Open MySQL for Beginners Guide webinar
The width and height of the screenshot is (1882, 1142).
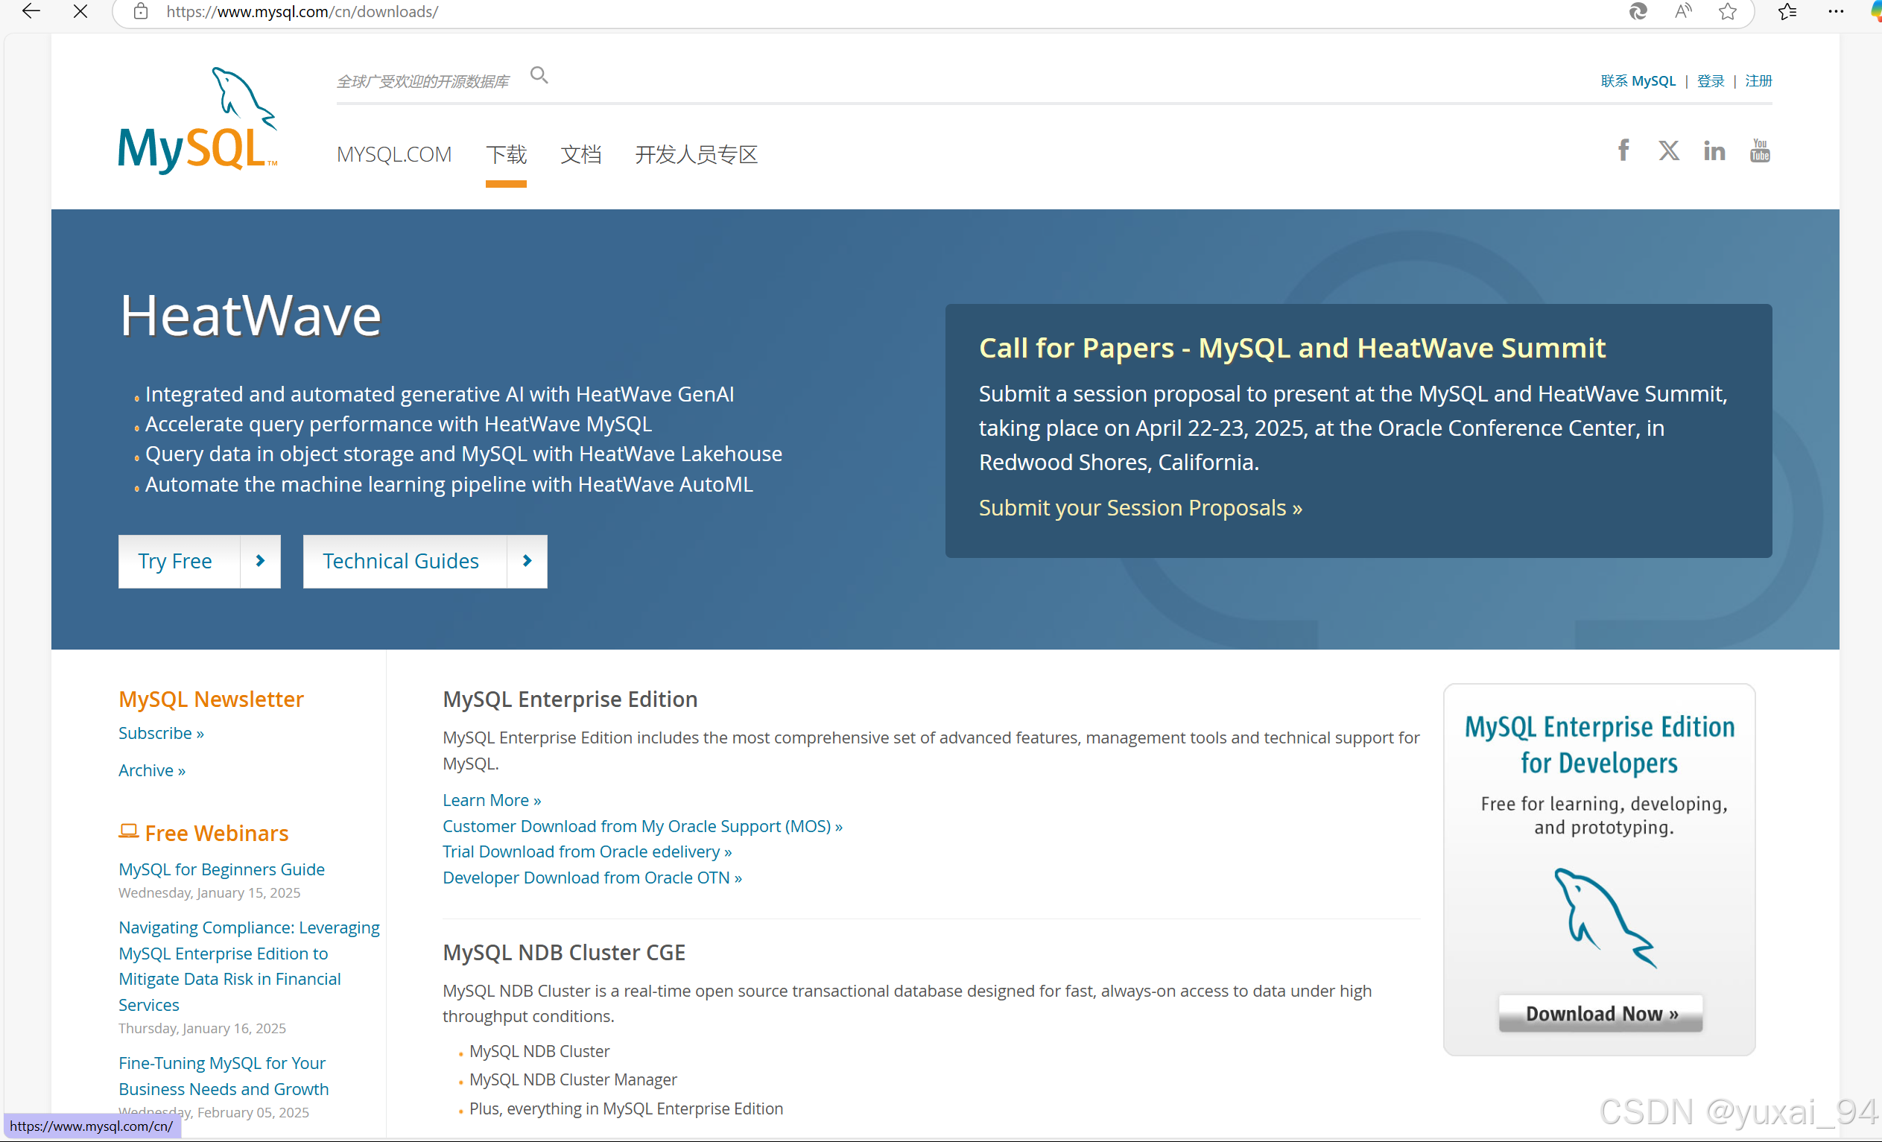coord(221,869)
